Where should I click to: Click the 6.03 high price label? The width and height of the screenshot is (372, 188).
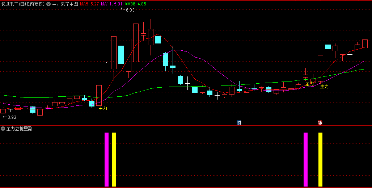pos(130,10)
